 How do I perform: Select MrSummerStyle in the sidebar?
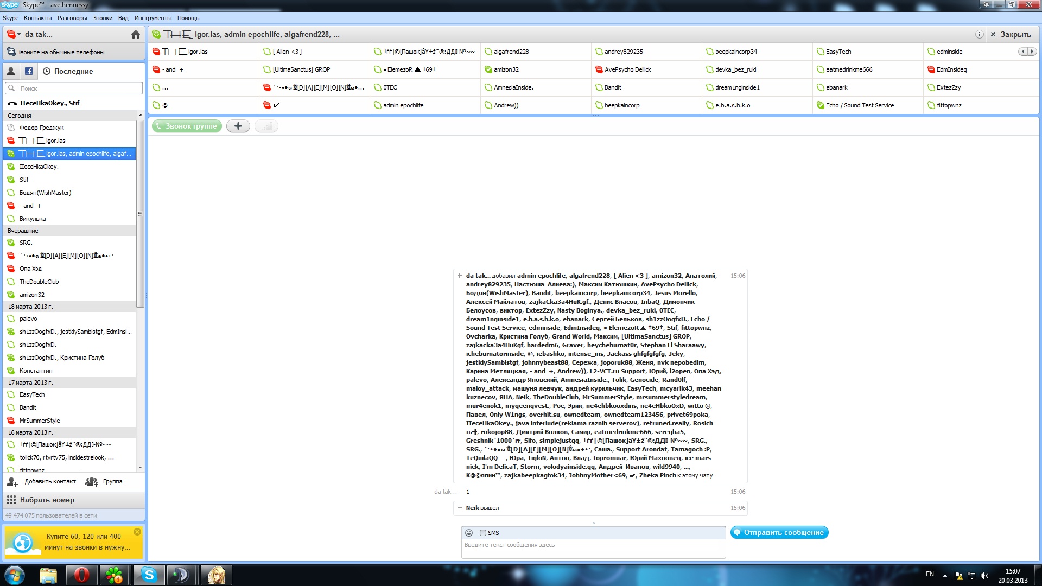(69, 421)
